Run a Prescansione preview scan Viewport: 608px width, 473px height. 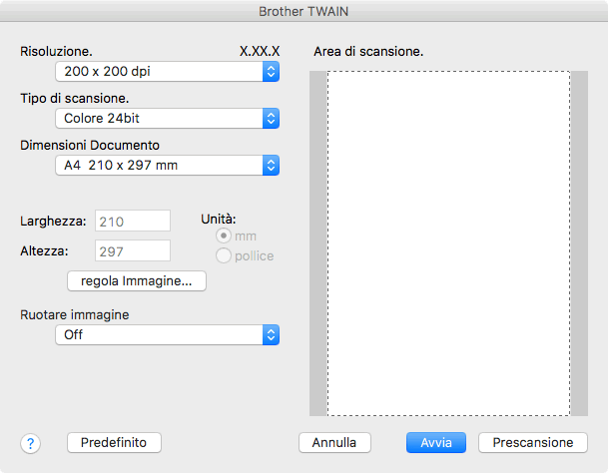pyautogui.click(x=533, y=443)
